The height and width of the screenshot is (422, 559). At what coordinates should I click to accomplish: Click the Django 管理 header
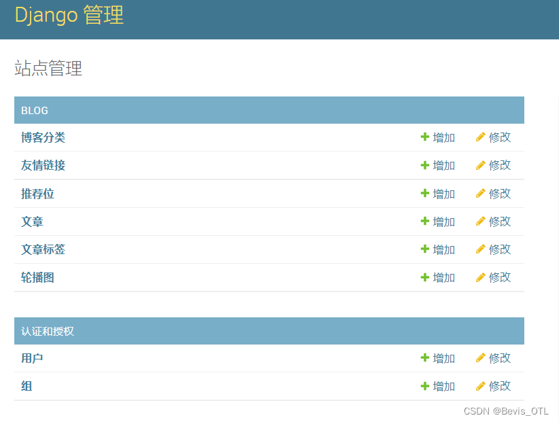click(x=69, y=16)
